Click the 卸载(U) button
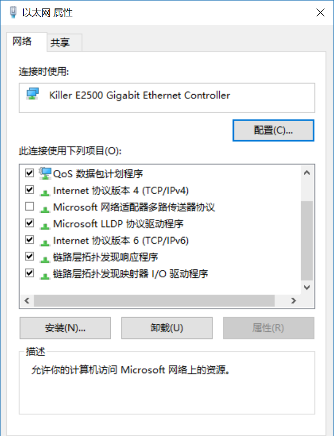The width and height of the screenshot is (334, 436). coord(166,328)
